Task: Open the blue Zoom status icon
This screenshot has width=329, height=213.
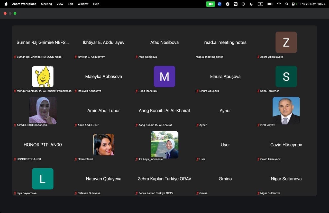Action: coord(220,4)
